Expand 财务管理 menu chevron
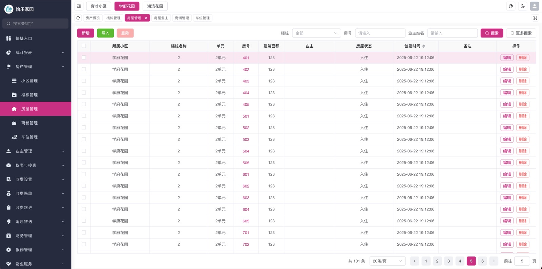 pos(63,236)
